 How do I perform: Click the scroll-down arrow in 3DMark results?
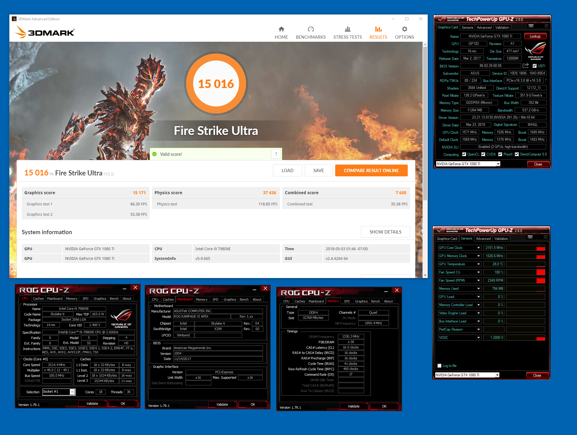425,275
